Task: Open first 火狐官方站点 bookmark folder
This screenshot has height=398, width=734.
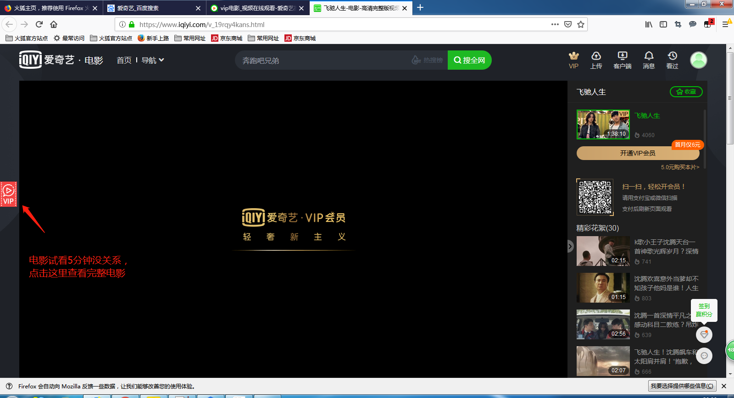Action: [x=27, y=38]
